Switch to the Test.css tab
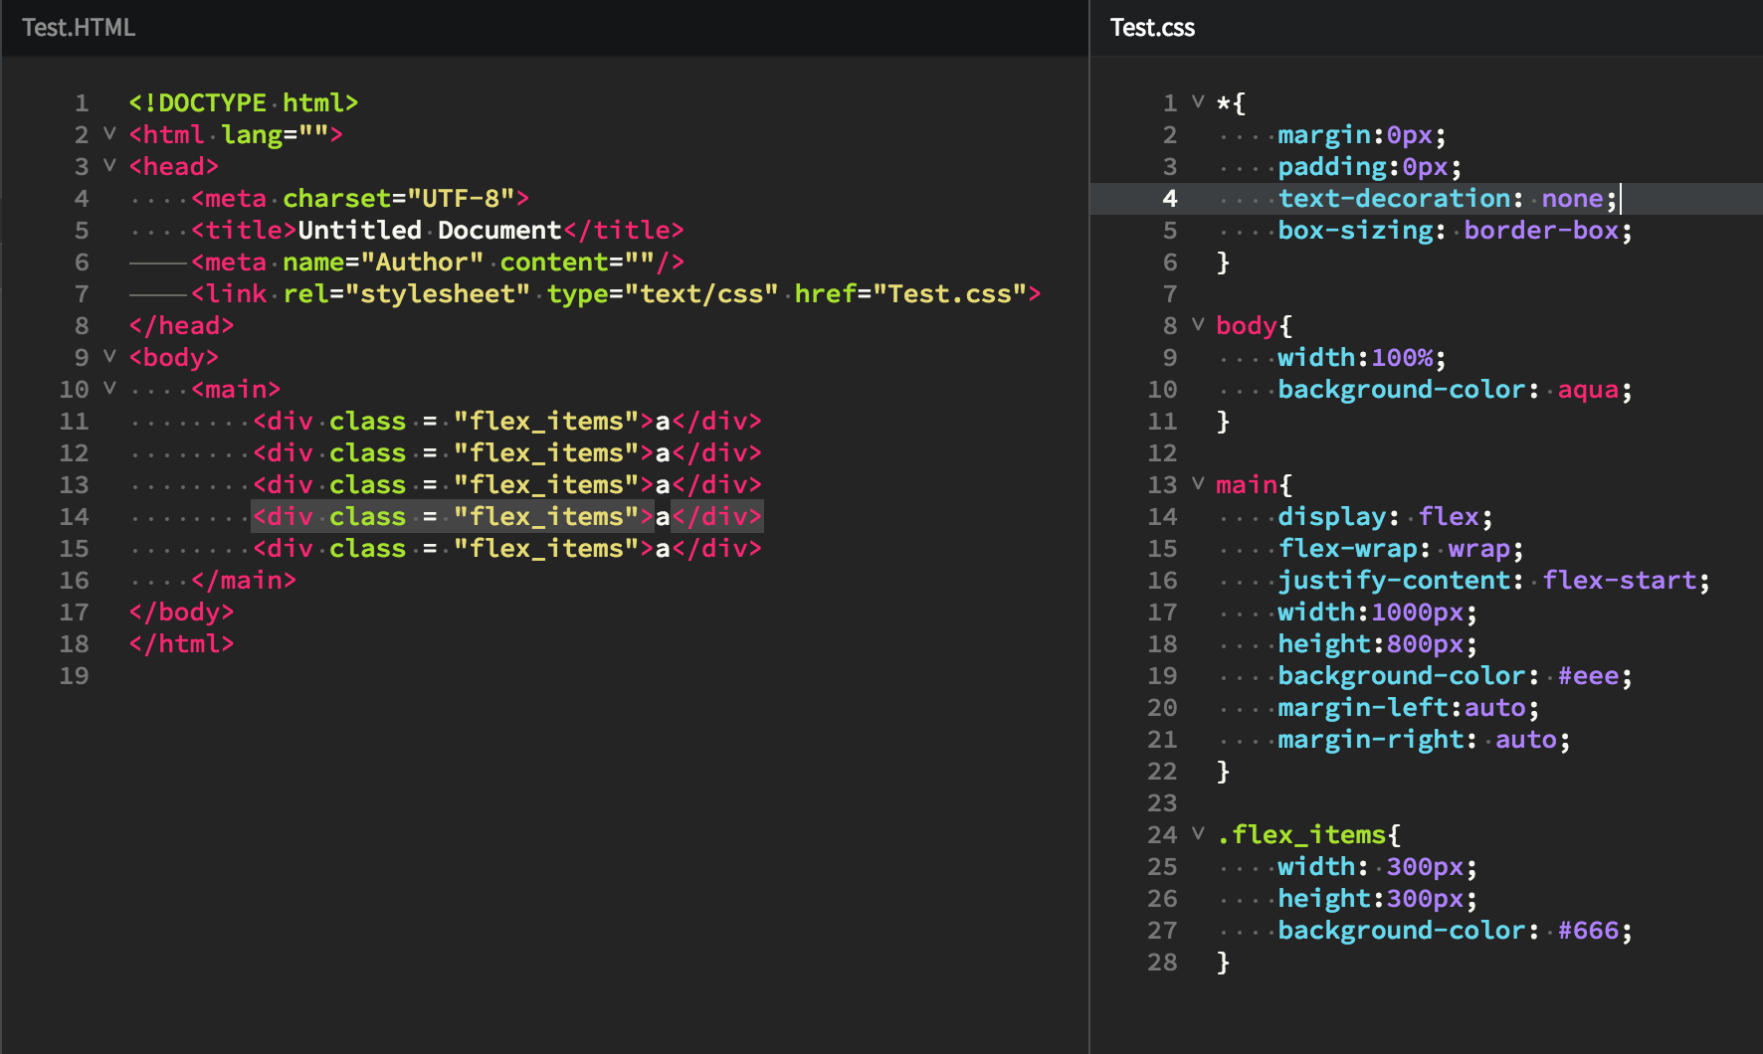The image size is (1763, 1054). pos(1152,27)
